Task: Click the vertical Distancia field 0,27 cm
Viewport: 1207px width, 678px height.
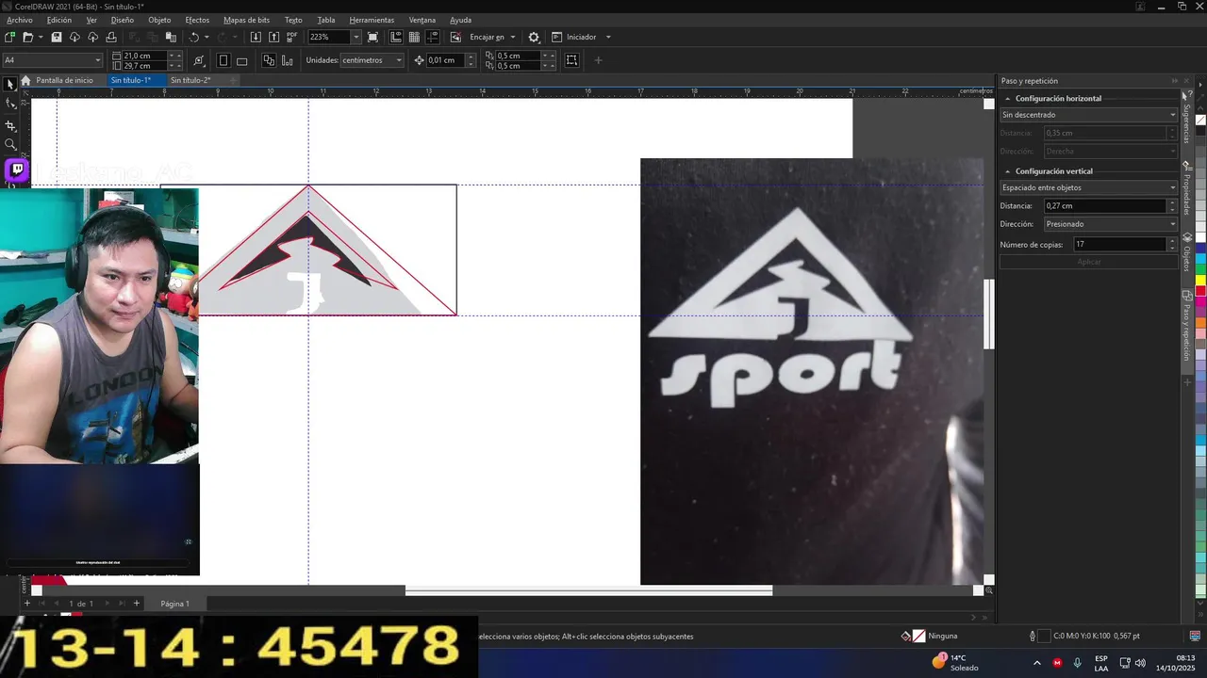Action: (1105, 205)
